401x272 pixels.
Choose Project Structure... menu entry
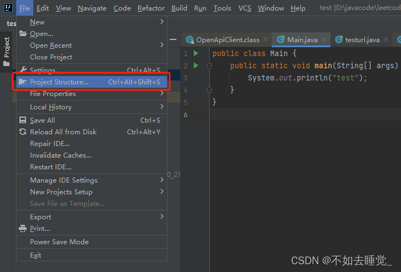(92, 82)
